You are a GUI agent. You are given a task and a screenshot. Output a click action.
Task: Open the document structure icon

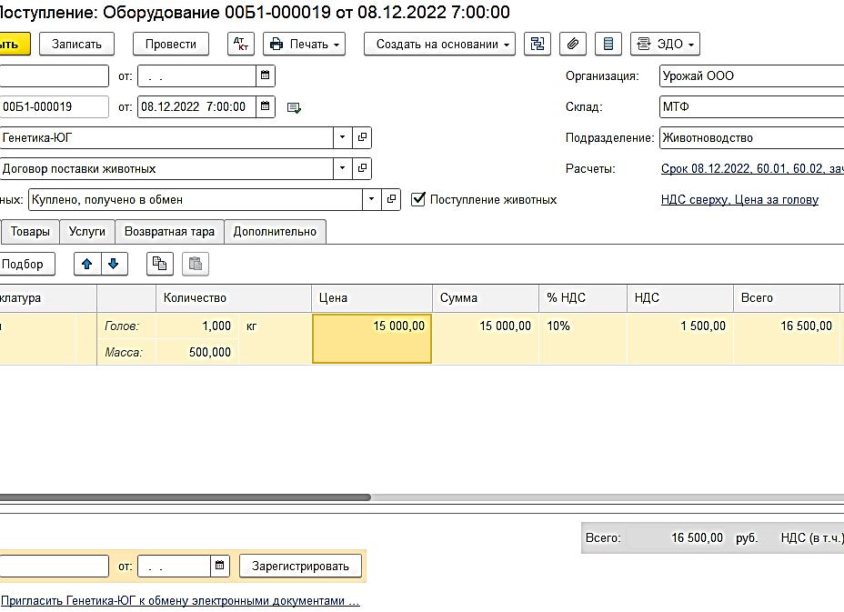tap(538, 45)
